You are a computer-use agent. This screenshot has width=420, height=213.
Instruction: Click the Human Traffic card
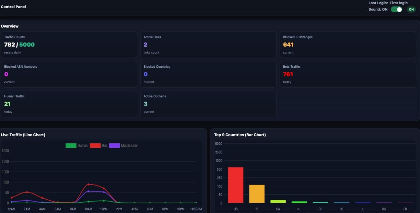[69, 104]
